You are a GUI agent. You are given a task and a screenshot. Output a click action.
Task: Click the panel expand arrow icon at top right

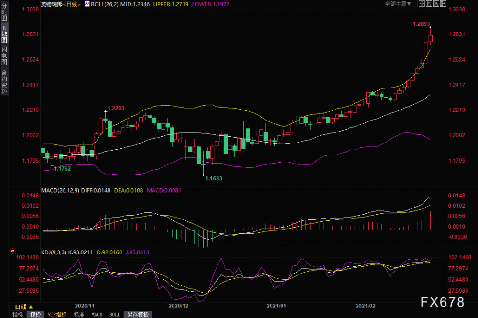(443, 4)
